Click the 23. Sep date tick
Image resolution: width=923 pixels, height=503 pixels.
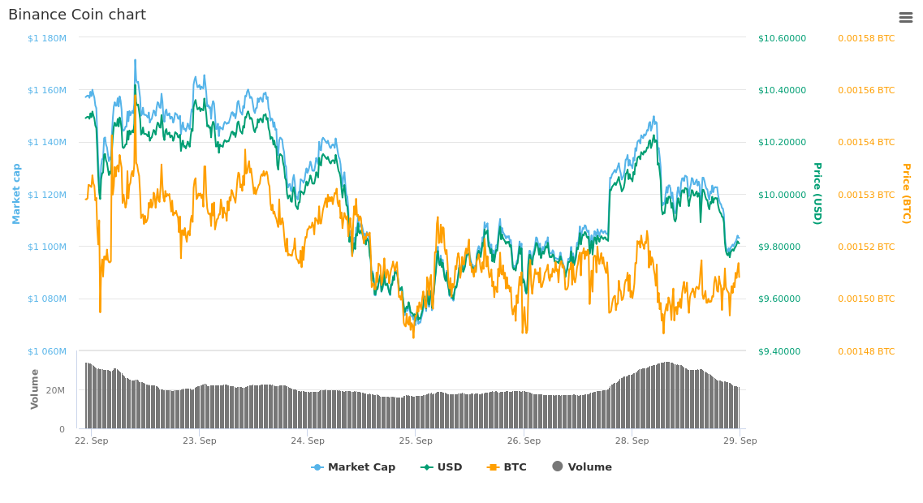pyautogui.click(x=200, y=441)
